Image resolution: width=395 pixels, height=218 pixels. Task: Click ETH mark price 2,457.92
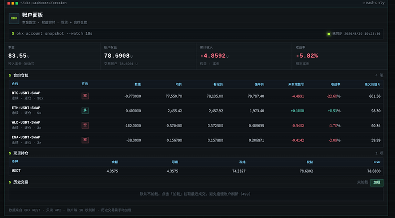point(216,111)
